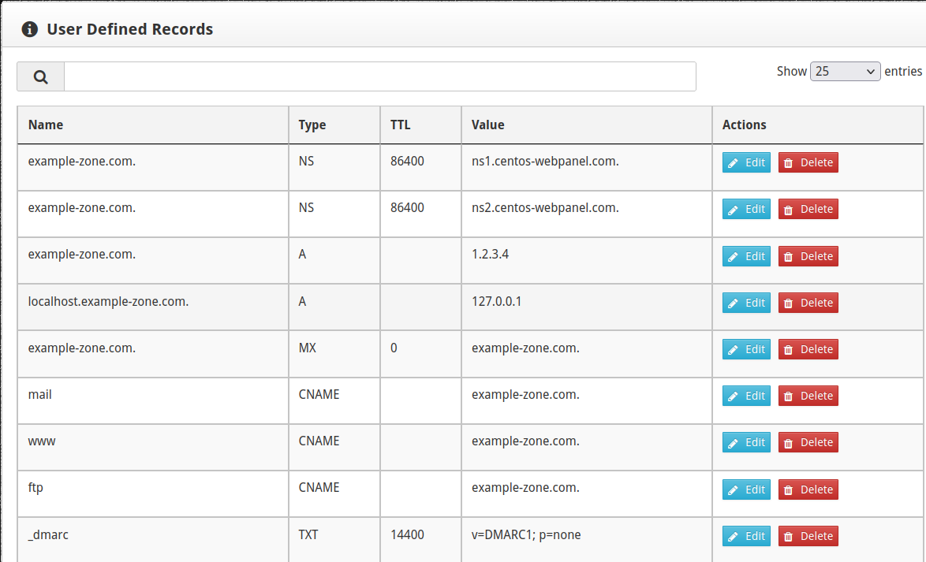The image size is (926, 562).
Task: Edit the _dmarc TXT record
Action: [x=745, y=535]
